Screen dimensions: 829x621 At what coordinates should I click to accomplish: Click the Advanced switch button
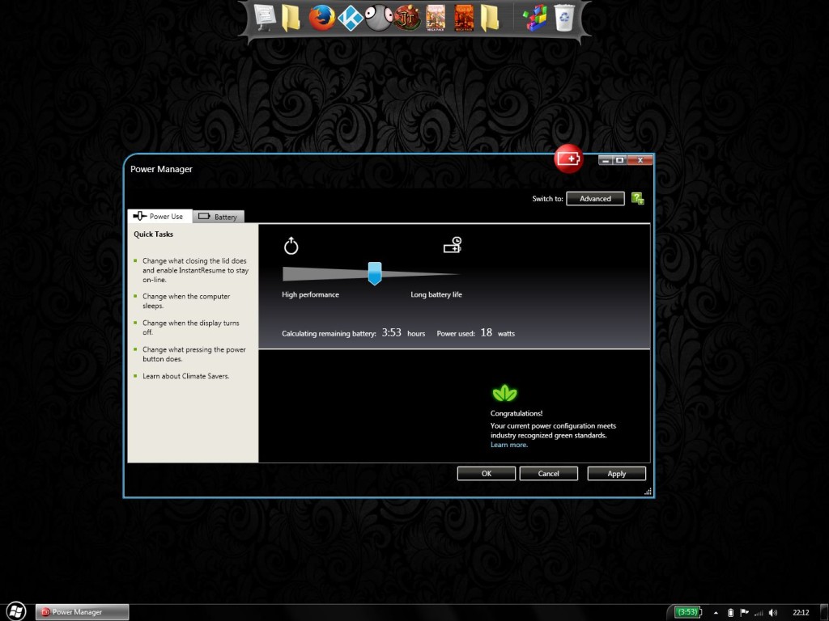(x=595, y=198)
